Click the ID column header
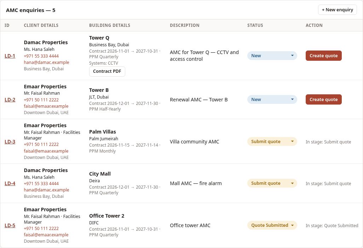Screen dimensions: 363x248 tap(7, 25)
